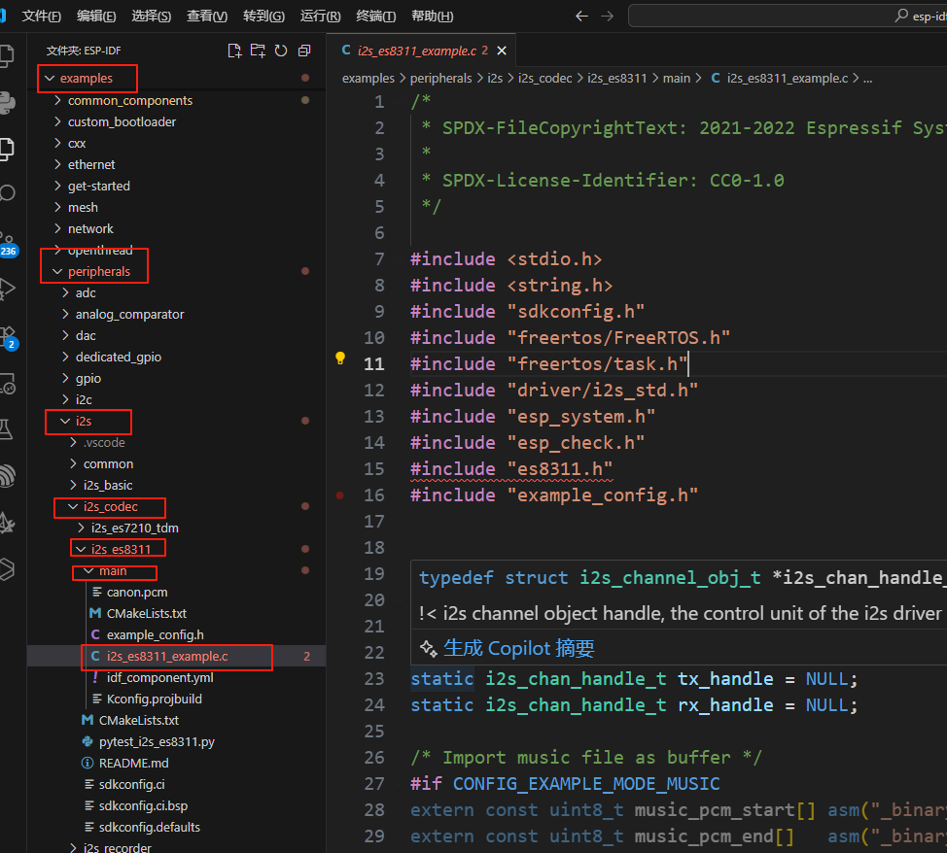Click peripherals in the breadcrumb path
Image resolution: width=947 pixels, height=853 pixels.
click(440, 79)
